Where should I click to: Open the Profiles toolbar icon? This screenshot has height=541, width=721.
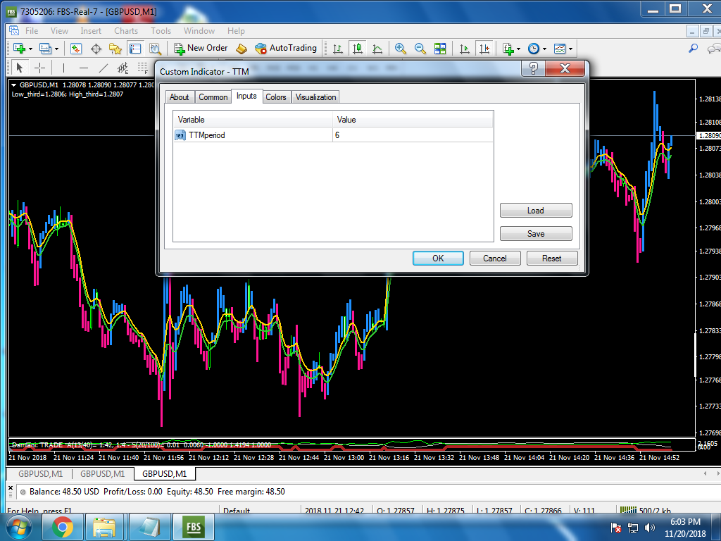point(45,49)
